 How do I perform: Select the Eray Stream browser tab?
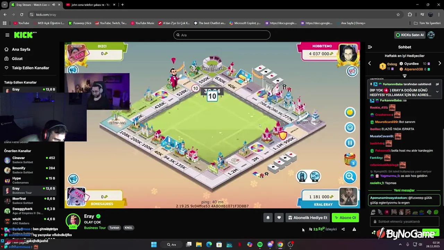tap(34, 5)
